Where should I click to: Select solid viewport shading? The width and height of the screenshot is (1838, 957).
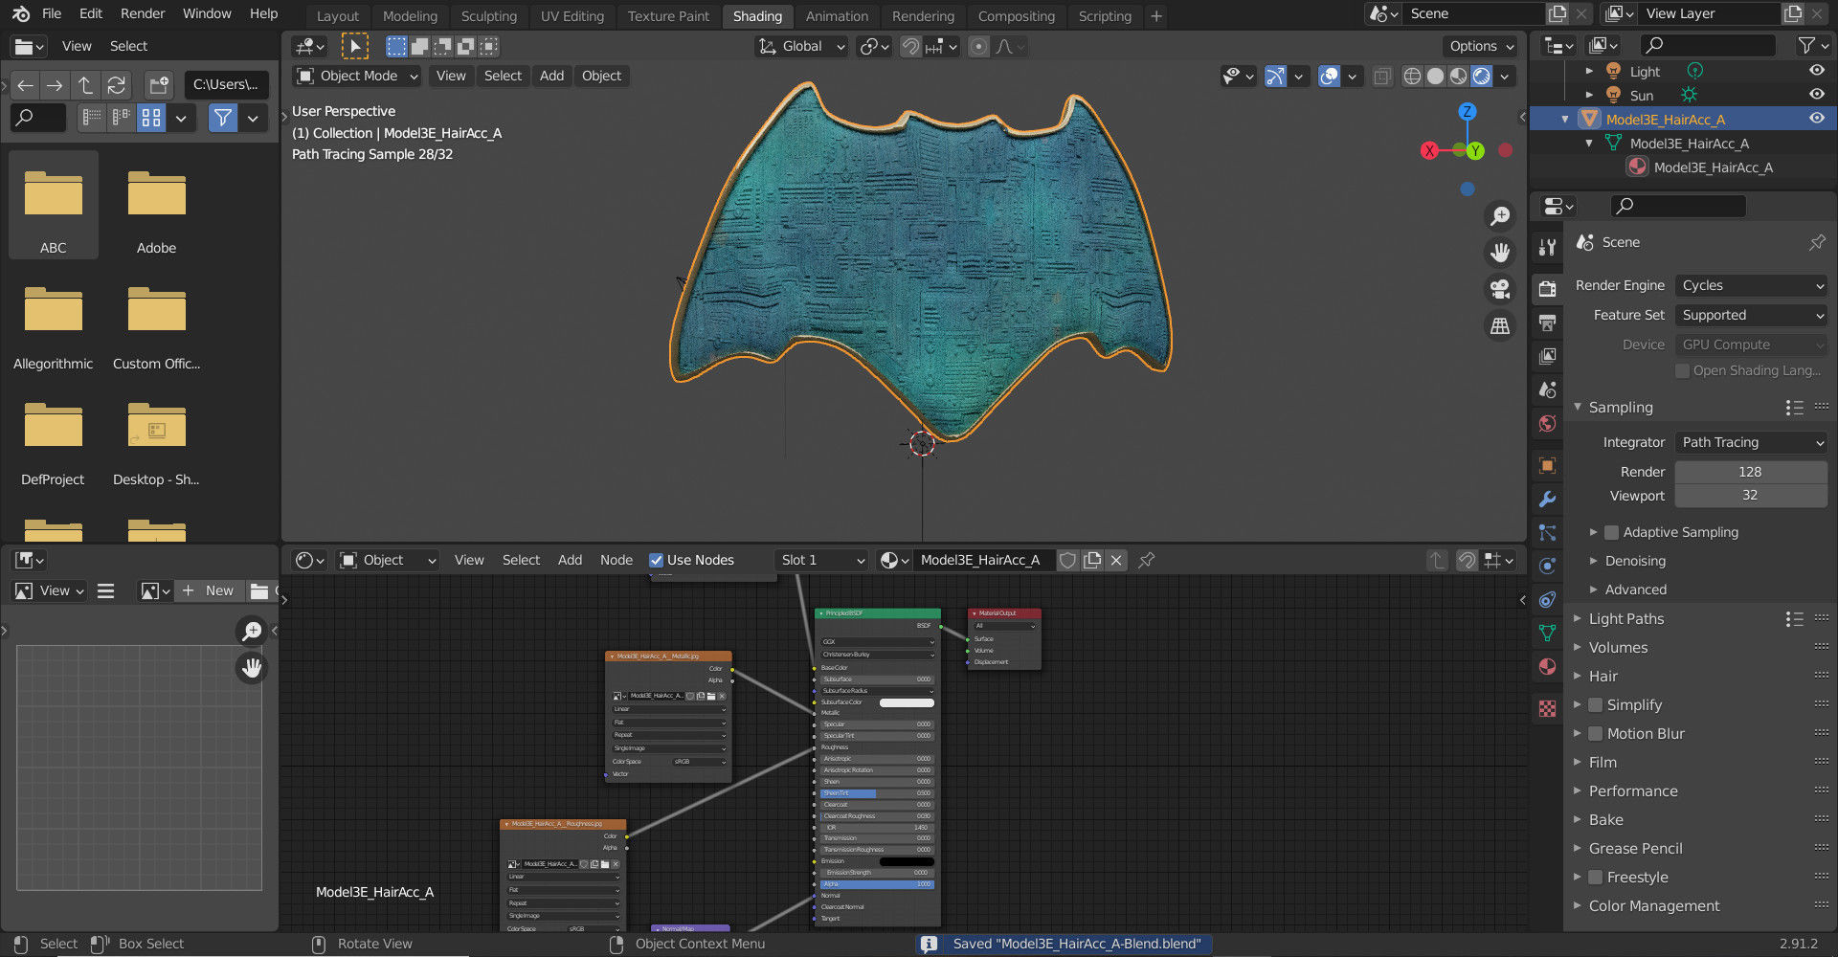pos(1435,77)
